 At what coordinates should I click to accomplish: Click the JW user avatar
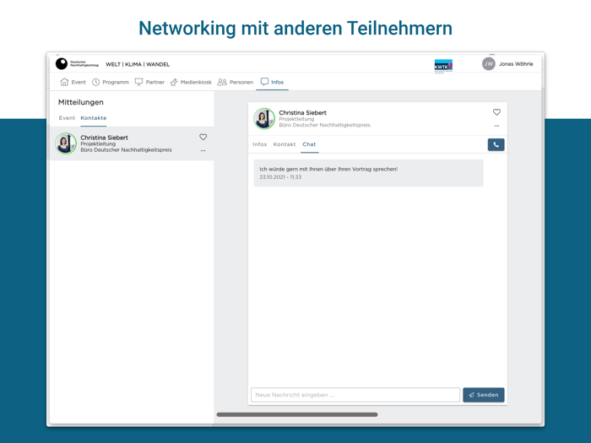(489, 63)
